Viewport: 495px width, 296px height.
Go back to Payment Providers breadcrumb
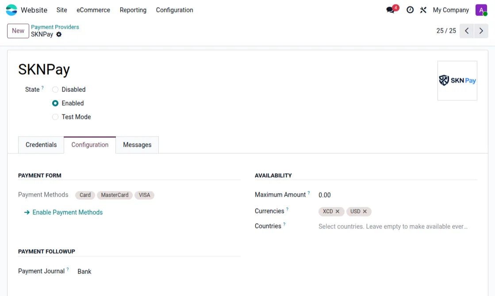(55, 27)
